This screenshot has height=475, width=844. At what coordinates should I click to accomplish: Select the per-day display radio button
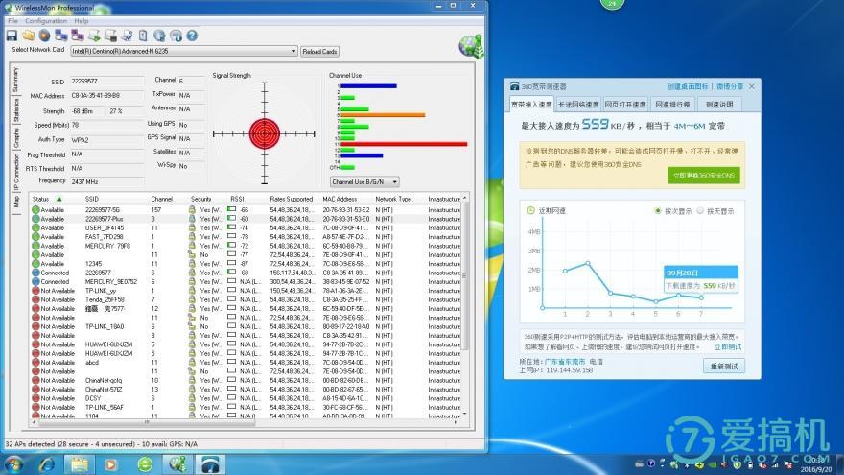coord(700,210)
